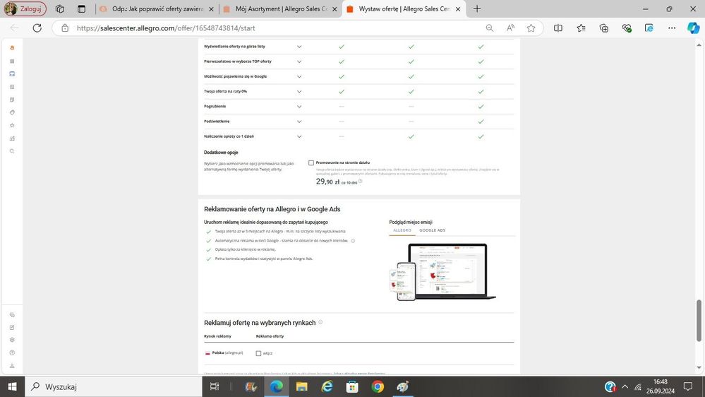Open Google Chrome from the taskbar
The image size is (705, 397).
coord(378,386)
